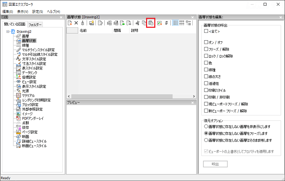This screenshot has width=285, height=181.
Task: Open ブロック設定 node
Action: 30,105
